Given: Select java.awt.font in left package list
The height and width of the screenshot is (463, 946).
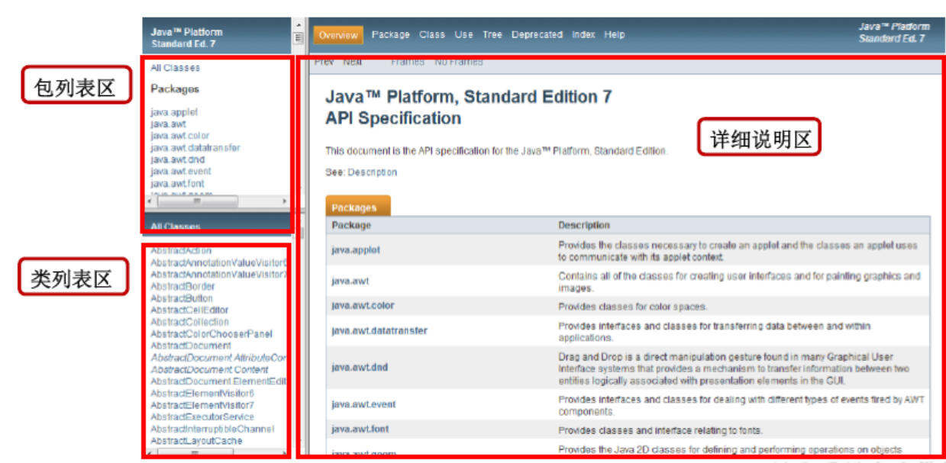Looking at the screenshot, I should (177, 184).
